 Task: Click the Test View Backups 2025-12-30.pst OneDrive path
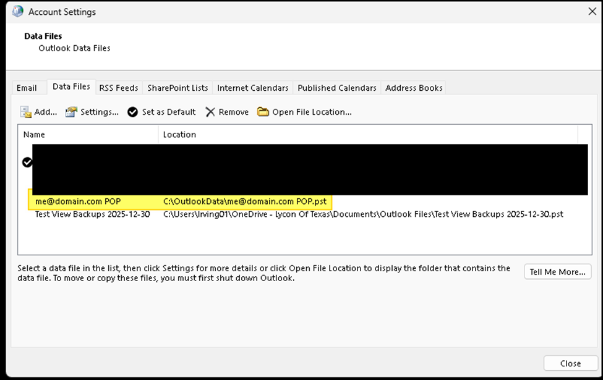point(363,214)
